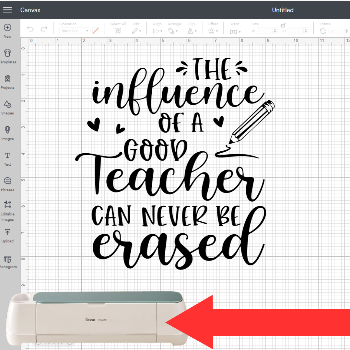
Task: Open the Projects panel
Action: tap(7, 82)
